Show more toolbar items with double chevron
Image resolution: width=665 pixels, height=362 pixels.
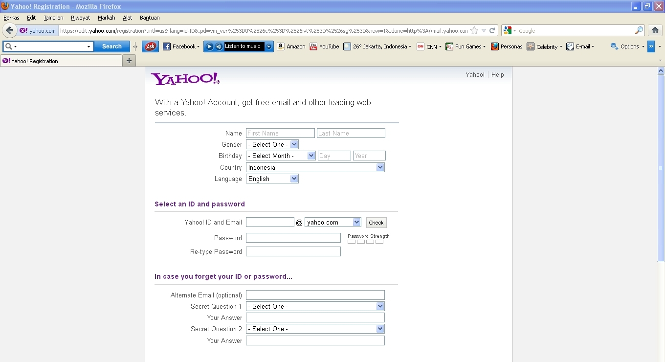[x=651, y=46]
